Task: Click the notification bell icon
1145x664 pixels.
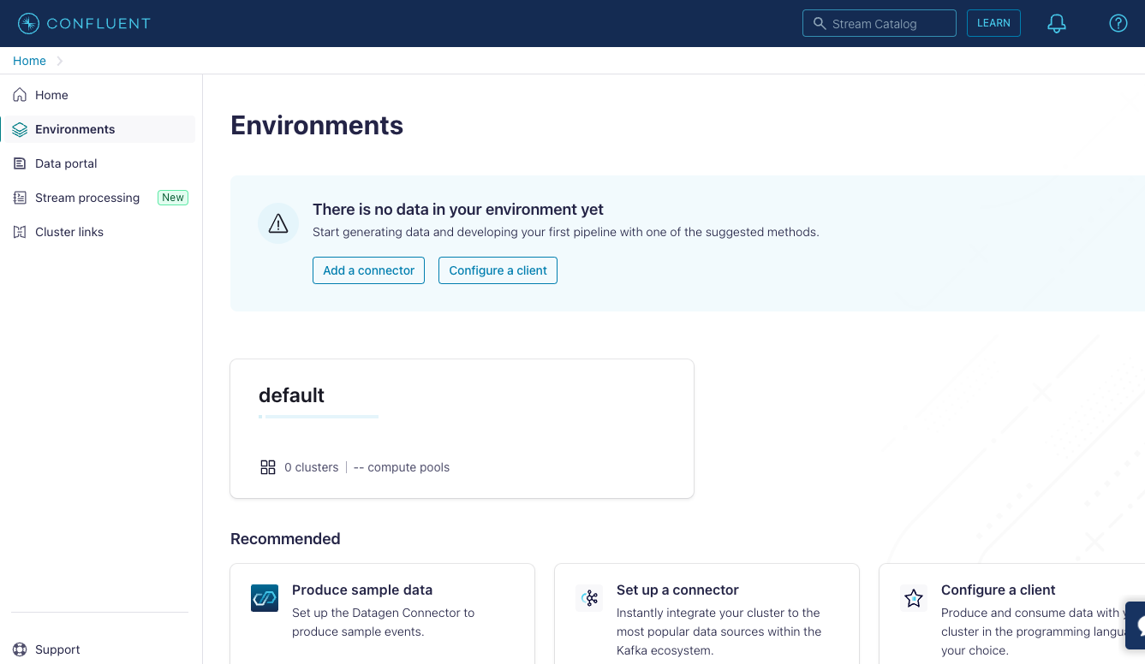Action: (1056, 23)
